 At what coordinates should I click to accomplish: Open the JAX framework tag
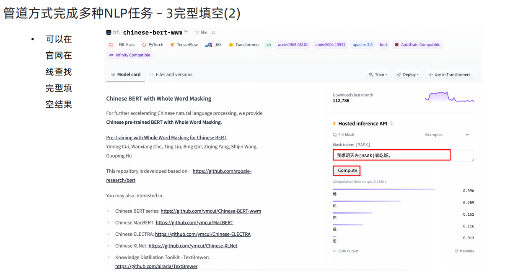[213, 44]
